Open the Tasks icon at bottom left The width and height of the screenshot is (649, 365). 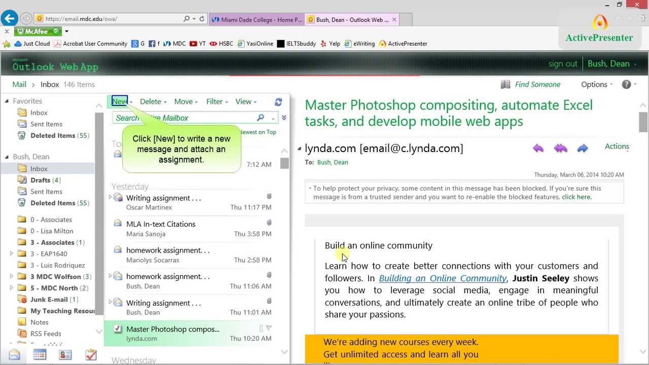coord(91,355)
